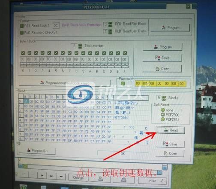Screen dimensions: 216x189
Task: Save the read data in Read section
Action: click(170, 144)
